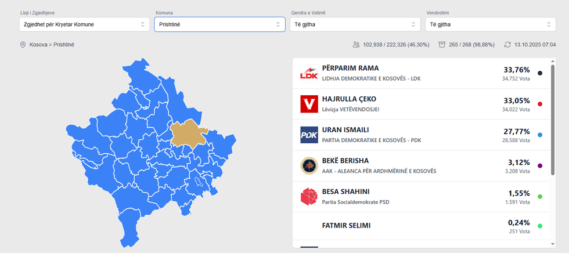Click the PDK party logo
Image resolution: width=569 pixels, height=253 pixels.
[x=309, y=135]
